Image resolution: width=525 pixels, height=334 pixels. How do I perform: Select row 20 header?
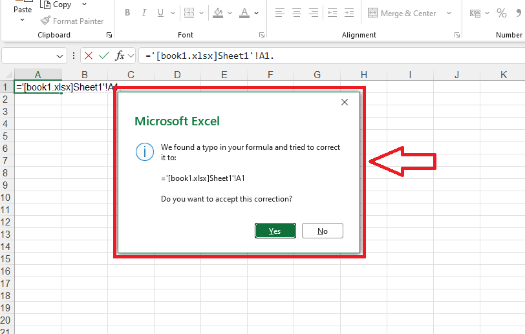point(6,320)
